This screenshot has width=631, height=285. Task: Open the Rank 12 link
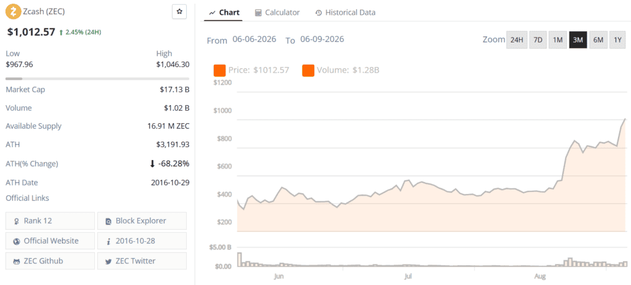click(x=51, y=221)
